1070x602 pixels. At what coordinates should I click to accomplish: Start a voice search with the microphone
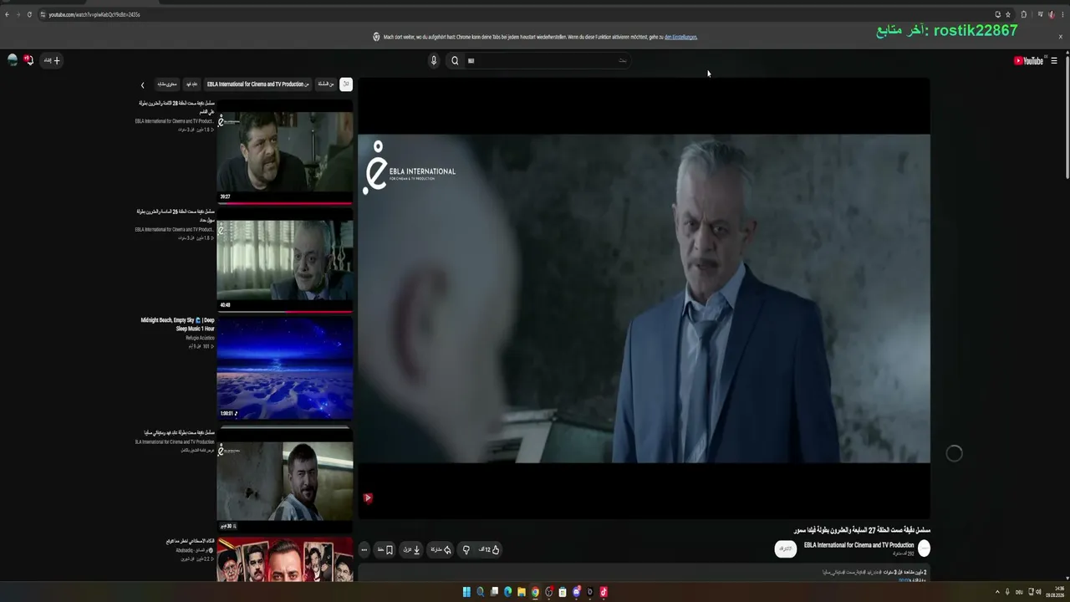(x=433, y=60)
